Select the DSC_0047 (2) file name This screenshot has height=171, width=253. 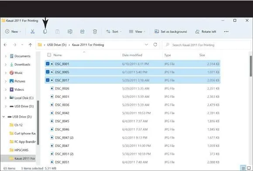pos(64,138)
